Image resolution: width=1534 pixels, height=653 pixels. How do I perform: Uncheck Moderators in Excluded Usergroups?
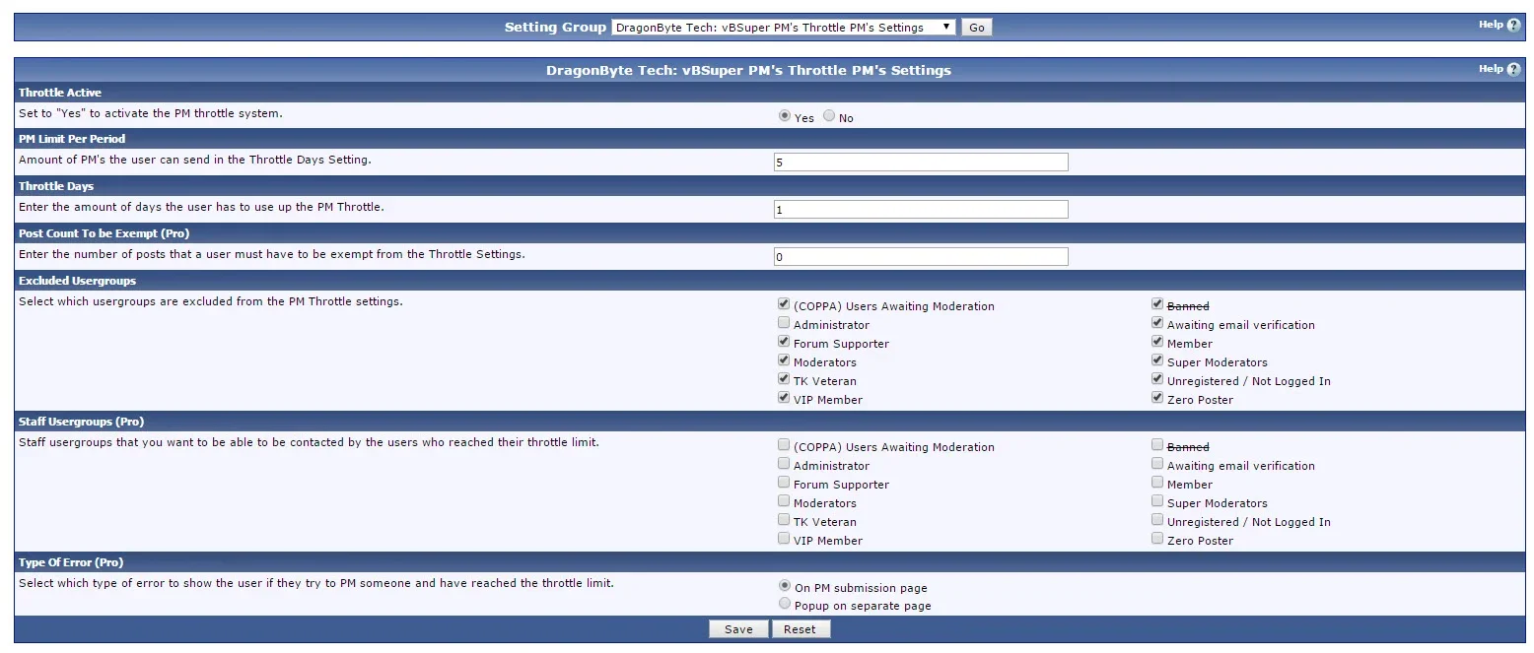(x=784, y=360)
